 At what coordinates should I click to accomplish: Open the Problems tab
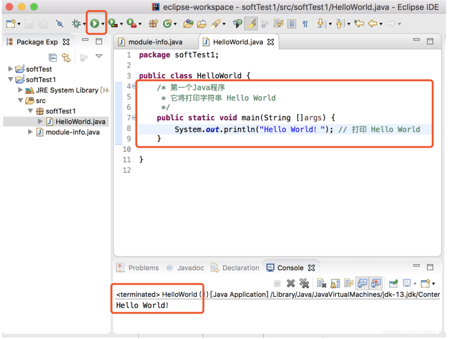pyautogui.click(x=143, y=268)
